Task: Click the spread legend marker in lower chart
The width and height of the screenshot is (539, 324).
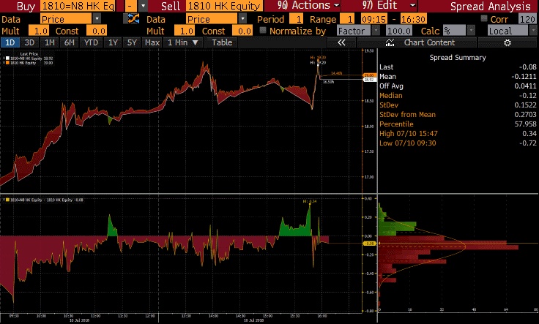Action: pos(6,199)
